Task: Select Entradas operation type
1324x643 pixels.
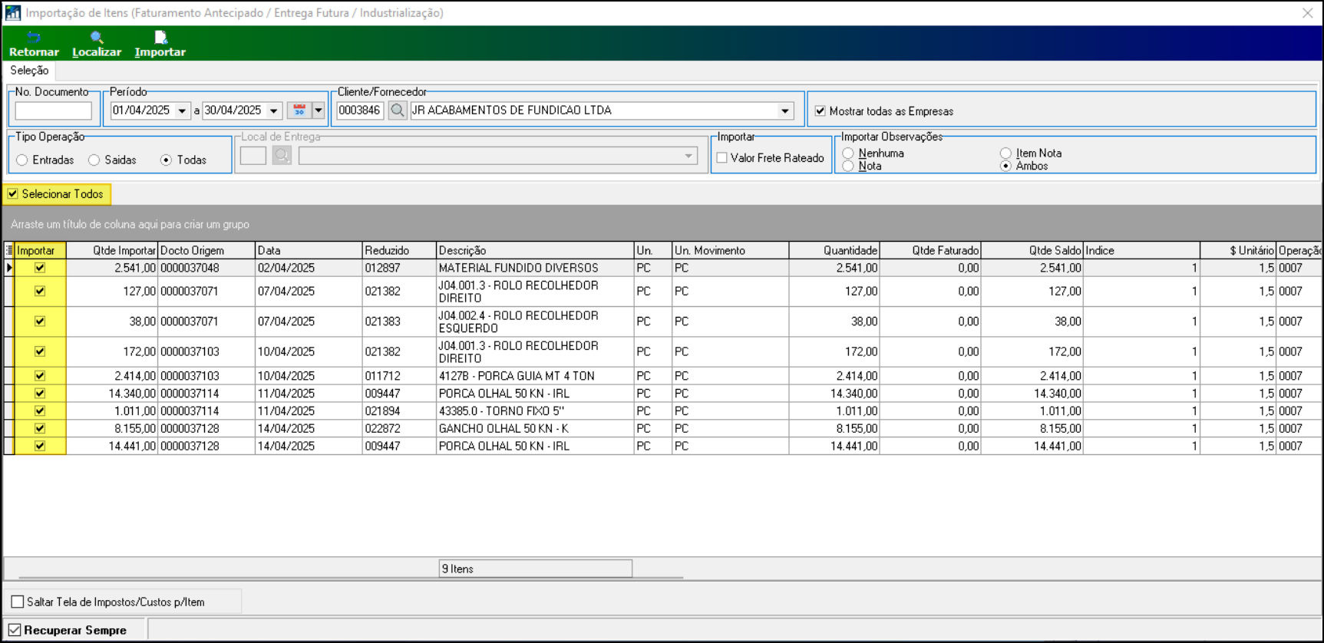Action: [22, 160]
